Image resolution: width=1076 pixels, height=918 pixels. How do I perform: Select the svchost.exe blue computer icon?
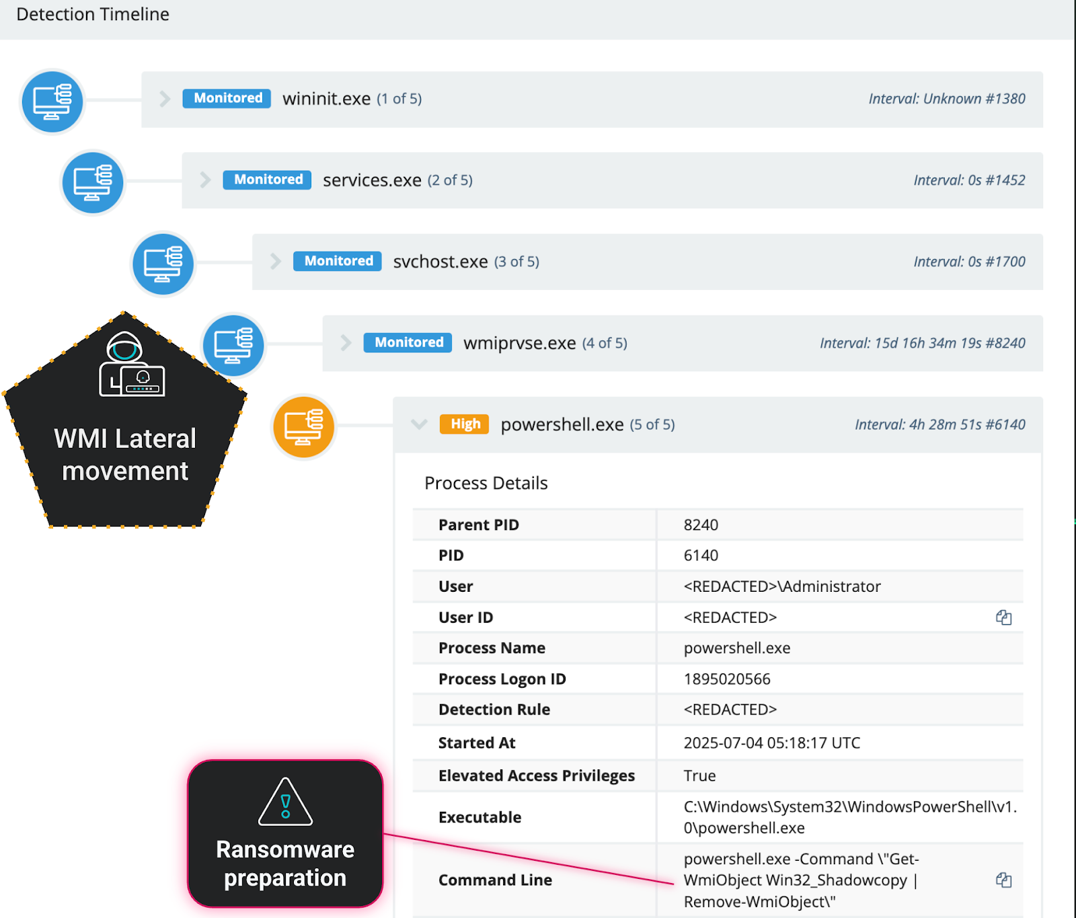[x=163, y=264]
